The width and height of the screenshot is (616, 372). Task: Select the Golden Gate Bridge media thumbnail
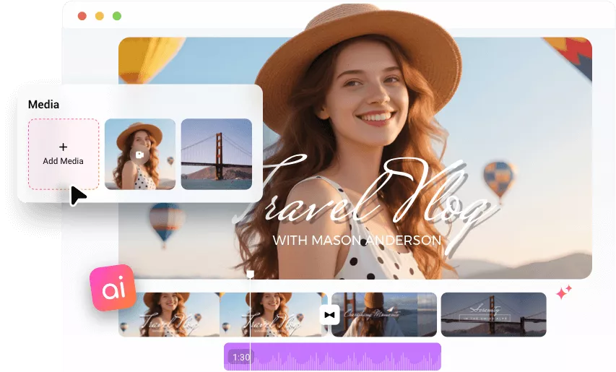pyautogui.click(x=217, y=155)
